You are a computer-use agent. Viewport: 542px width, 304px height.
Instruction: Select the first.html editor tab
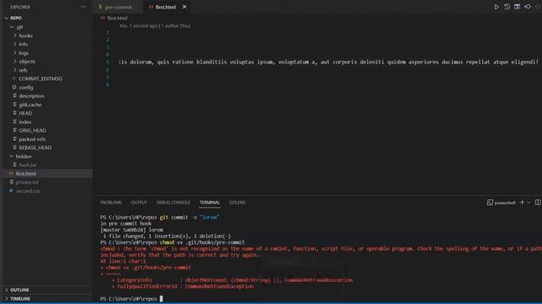coord(166,7)
